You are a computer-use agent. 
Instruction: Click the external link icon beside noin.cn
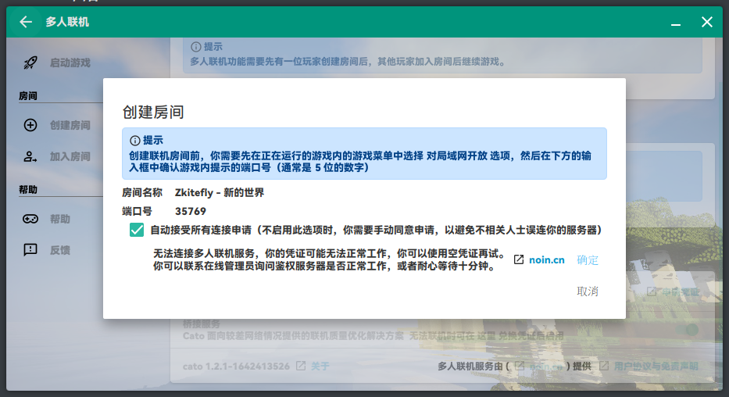tap(519, 260)
